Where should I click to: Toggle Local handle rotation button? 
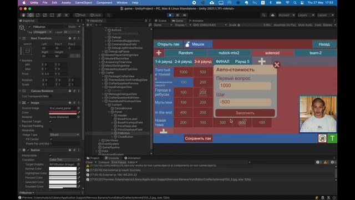[95, 15]
